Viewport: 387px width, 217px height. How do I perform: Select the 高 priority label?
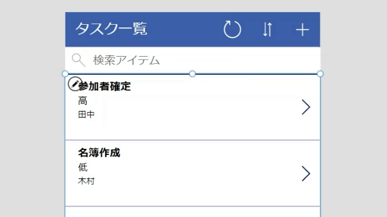point(83,101)
